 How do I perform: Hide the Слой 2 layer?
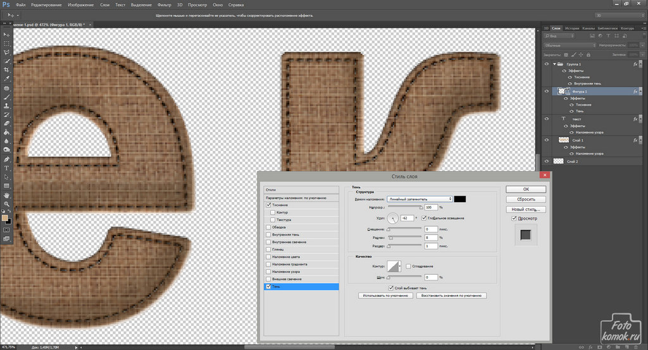(x=547, y=161)
